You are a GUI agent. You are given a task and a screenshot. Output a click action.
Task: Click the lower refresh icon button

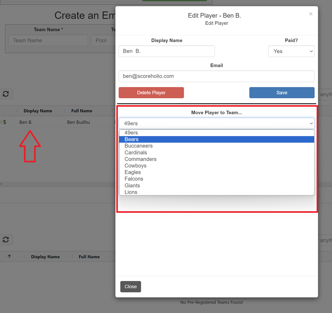(6, 240)
